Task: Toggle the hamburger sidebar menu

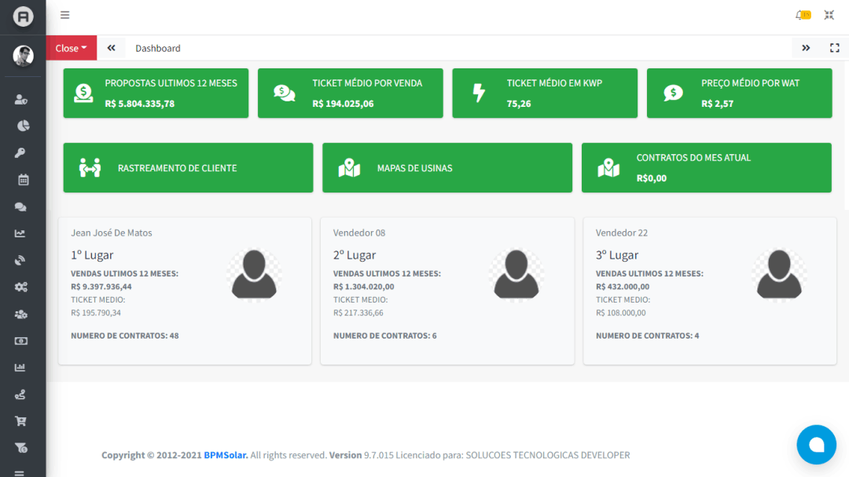Action: point(65,15)
